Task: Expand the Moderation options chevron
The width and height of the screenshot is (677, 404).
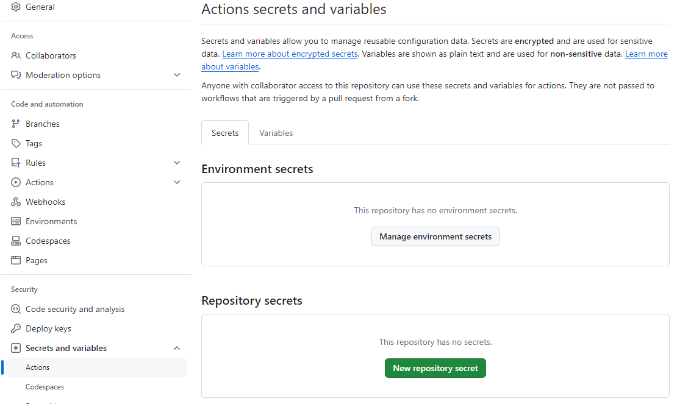Action: click(x=177, y=75)
